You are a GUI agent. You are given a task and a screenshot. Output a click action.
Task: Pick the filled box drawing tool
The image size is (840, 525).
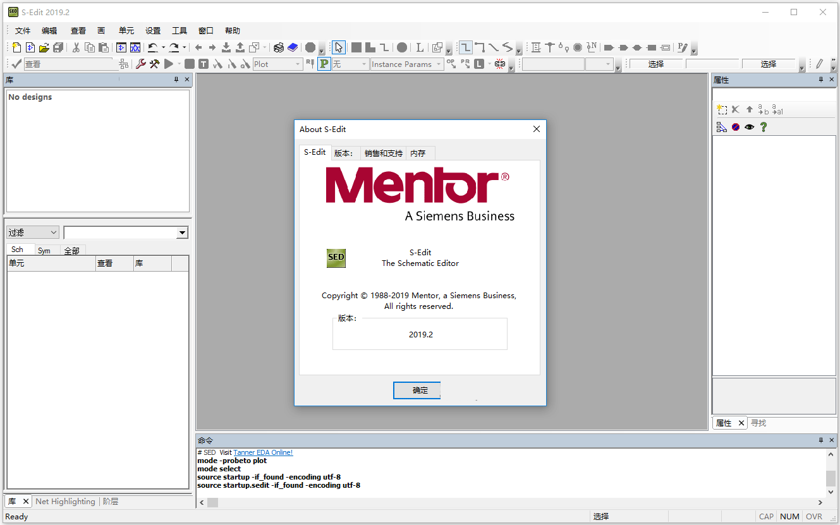tap(356, 47)
